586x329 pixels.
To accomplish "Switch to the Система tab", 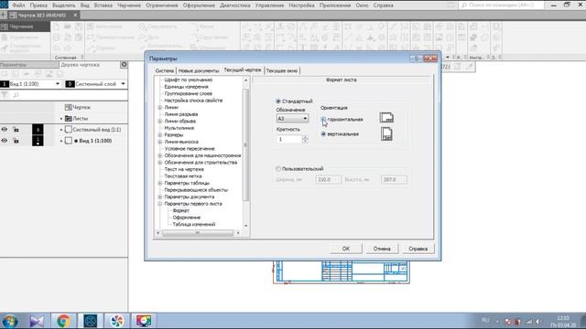I will pos(165,70).
